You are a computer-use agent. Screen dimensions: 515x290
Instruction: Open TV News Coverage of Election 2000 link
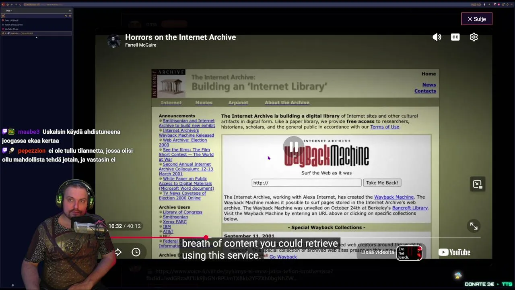pos(182,196)
